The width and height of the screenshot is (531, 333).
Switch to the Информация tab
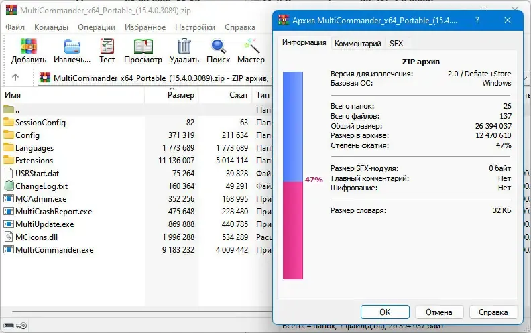tap(304, 42)
